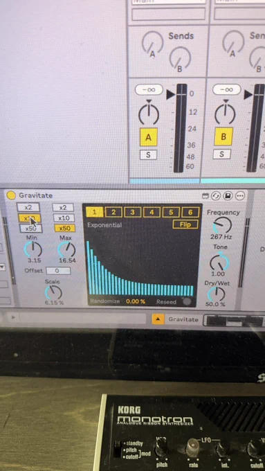Toggle the Gravitate device activator
Viewport: 265px width, 471px height.
[11, 195]
